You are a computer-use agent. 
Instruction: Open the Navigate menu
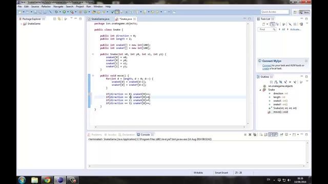pyautogui.click(x=58, y=7)
